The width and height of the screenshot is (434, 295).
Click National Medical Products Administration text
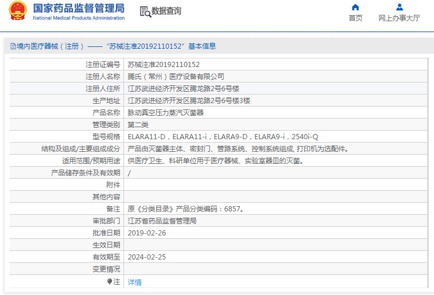pyautogui.click(x=79, y=18)
